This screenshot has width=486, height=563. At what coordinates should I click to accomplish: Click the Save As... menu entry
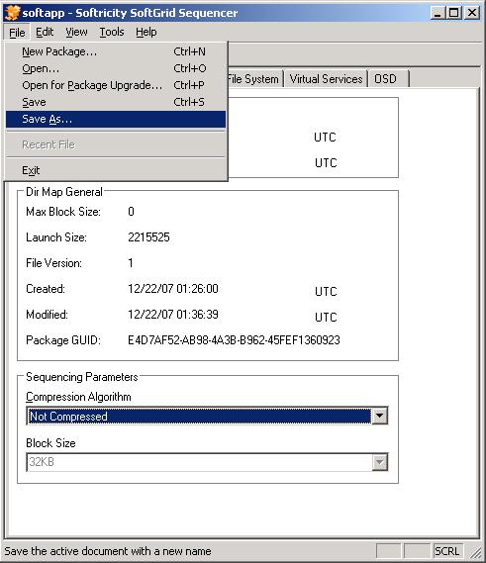116,119
